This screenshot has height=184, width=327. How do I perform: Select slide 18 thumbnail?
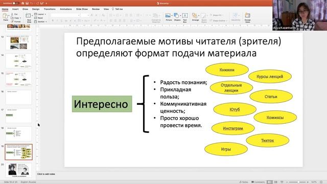coord(18,133)
